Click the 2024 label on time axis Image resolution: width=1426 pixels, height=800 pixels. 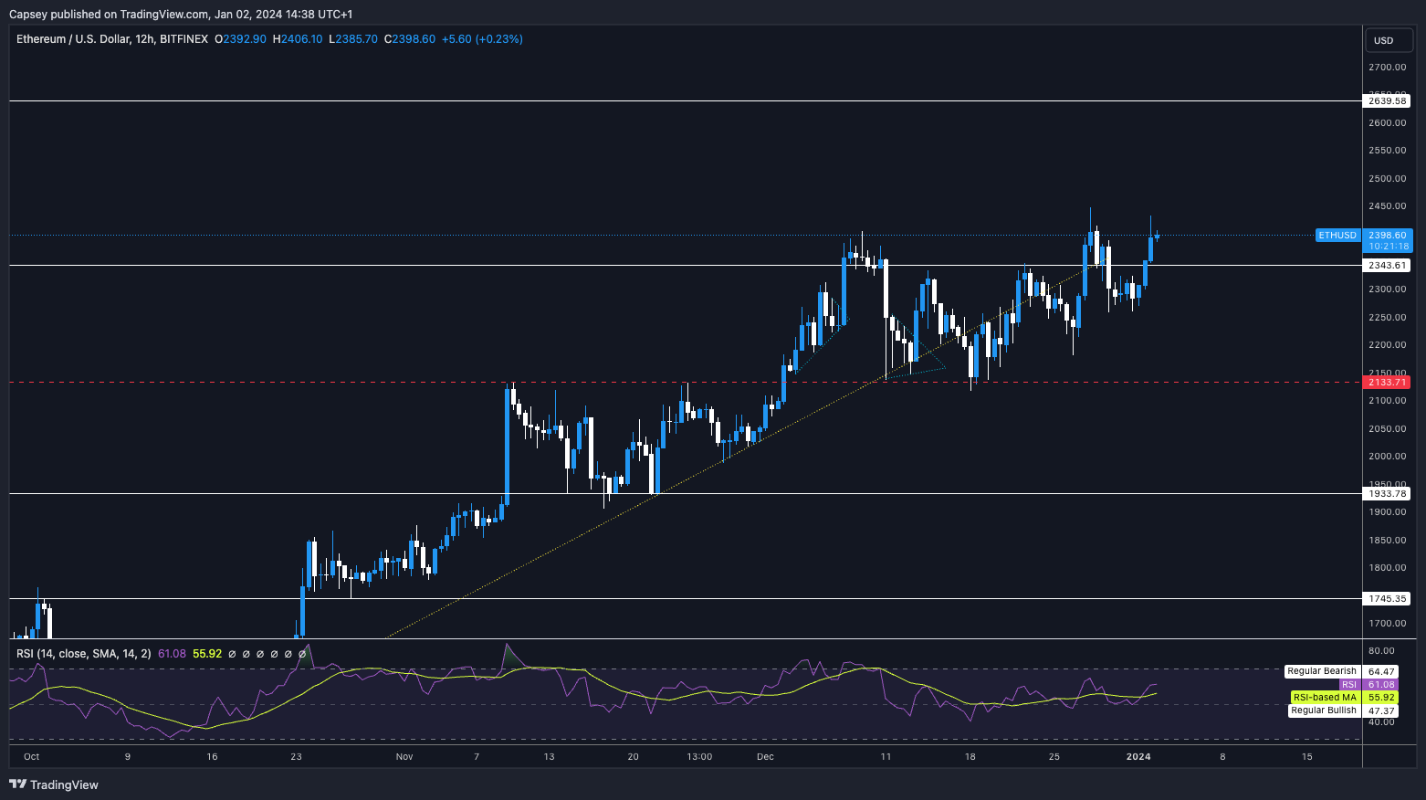(x=1138, y=756)
